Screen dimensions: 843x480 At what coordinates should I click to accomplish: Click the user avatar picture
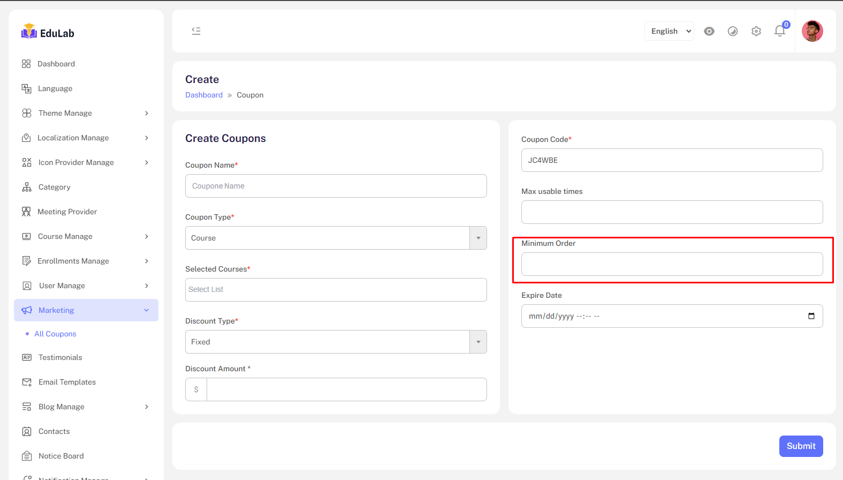(x=812, y=31)
